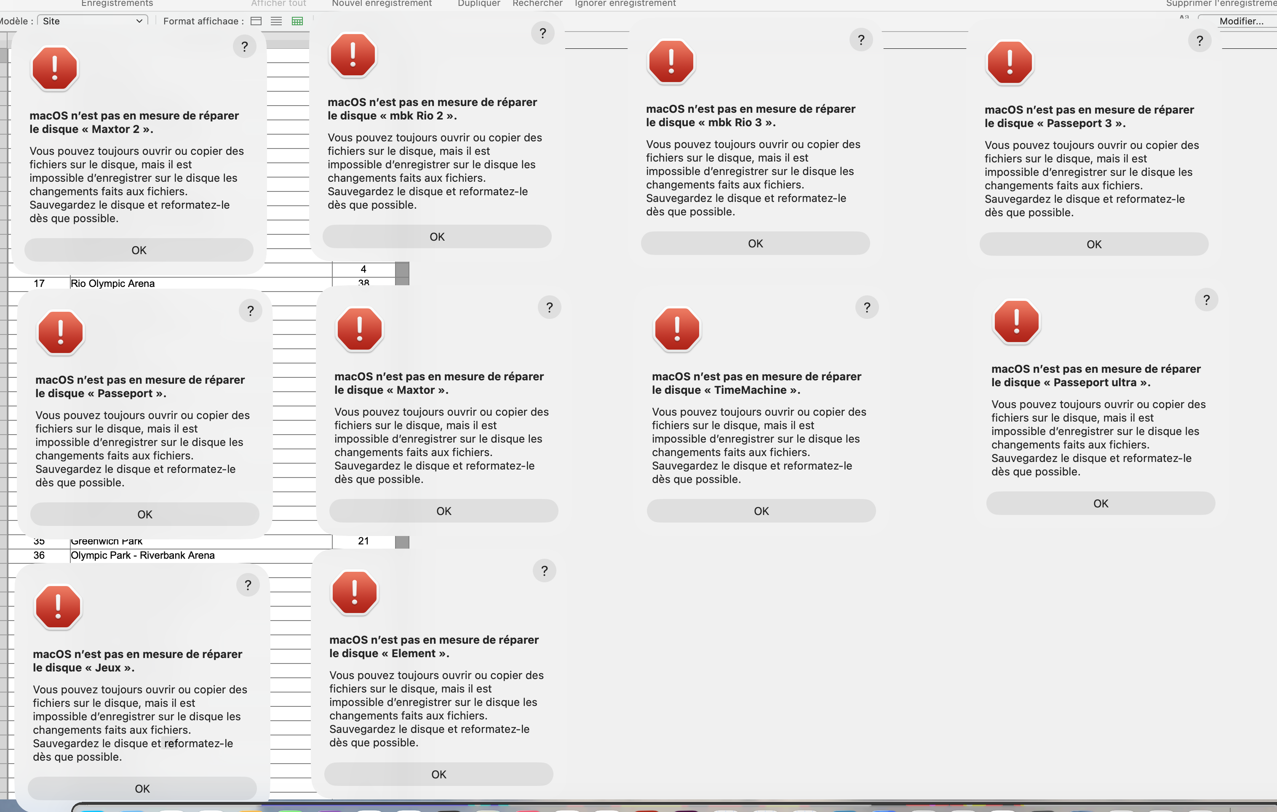Switch to table view display format
Image resolution: width=1277 pixels, height=812 pixels.
(x=297, y=21)
